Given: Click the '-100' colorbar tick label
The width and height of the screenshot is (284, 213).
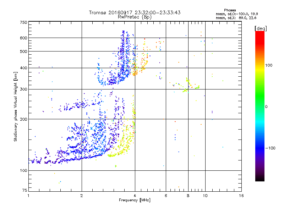Looking at the screenshot, I should click(270, 148).
